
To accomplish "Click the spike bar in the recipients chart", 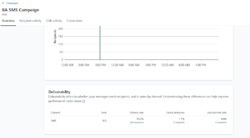I will tap(100, 43).
